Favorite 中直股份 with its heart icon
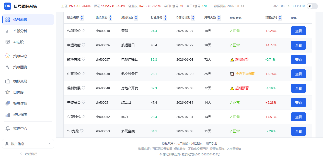This screenshot has height=160, width=323. coord(83,74)
